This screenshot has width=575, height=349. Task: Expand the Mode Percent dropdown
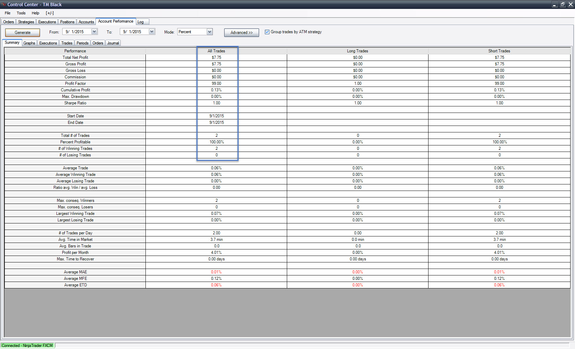coord(210,32)
